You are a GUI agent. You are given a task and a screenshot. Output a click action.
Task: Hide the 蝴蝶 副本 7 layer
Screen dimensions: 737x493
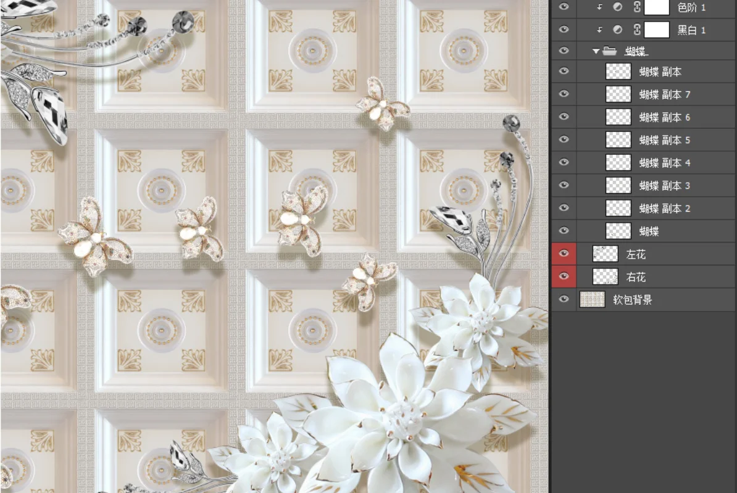click(x=564, y=94)
